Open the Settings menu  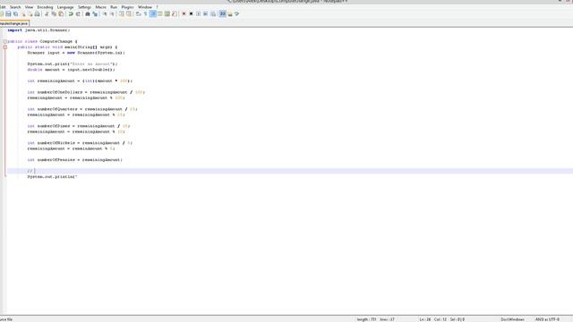(84, 7)
